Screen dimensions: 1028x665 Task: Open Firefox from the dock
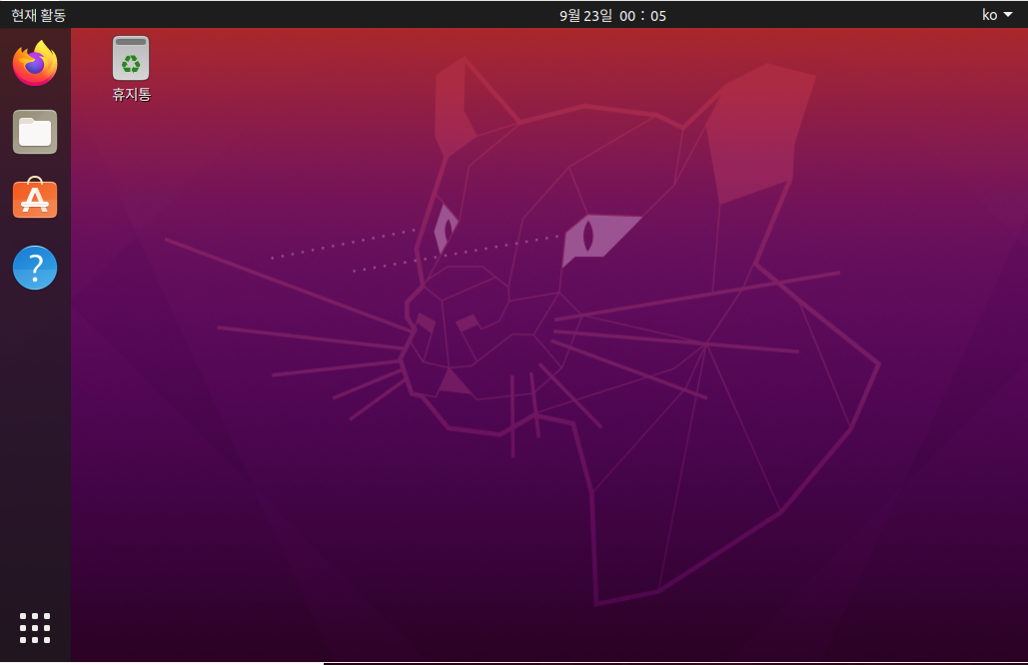click(x=35, y=64)
